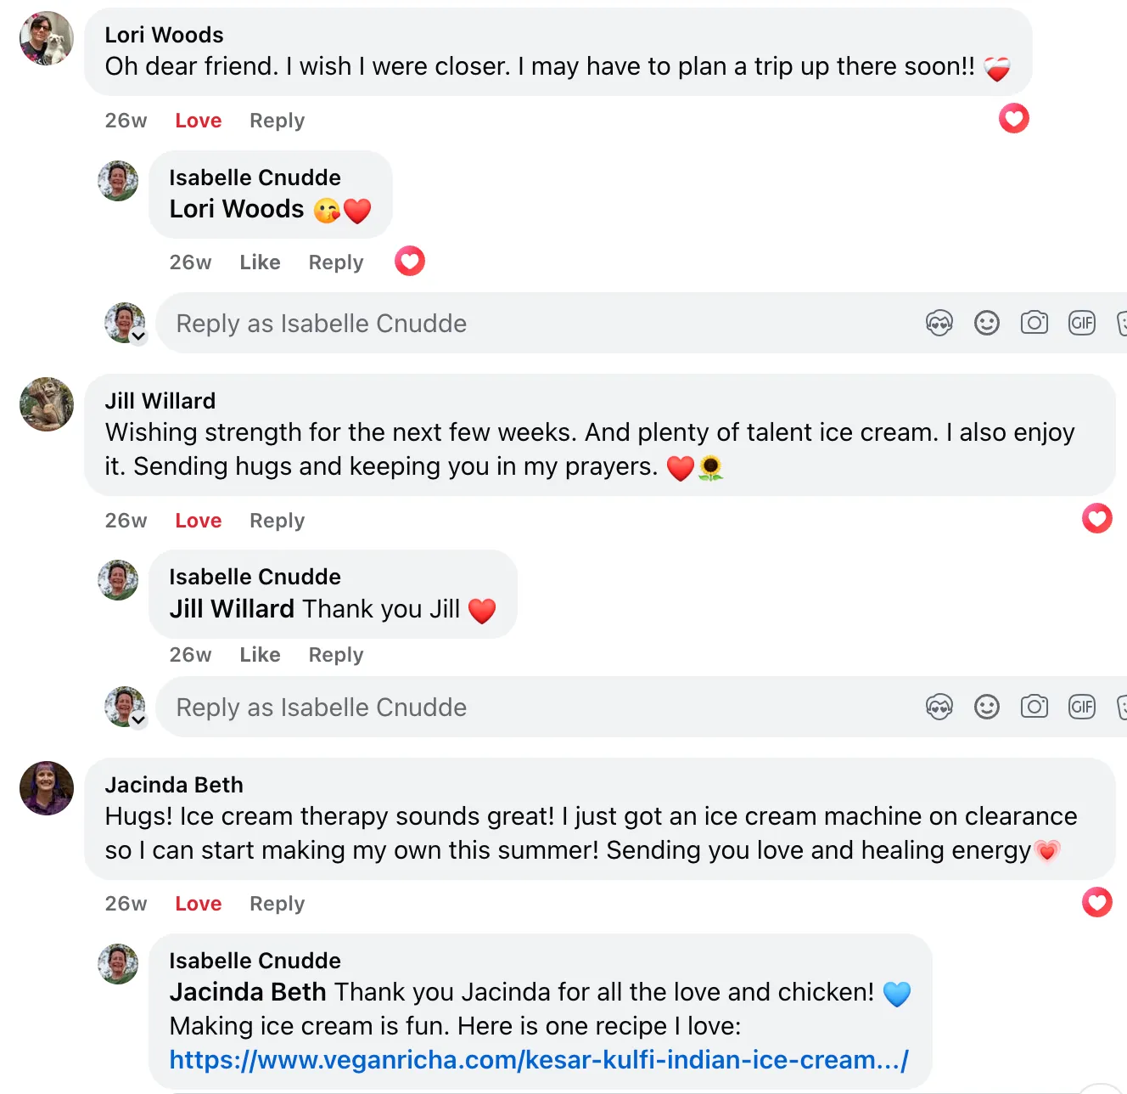Screen dimensions: 1127x1094
Task: View reactions on Isabelle's reply to Lori
Action: click(x=410, y=262)
